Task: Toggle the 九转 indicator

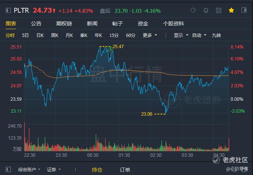Action: click(x=216, y=35)
